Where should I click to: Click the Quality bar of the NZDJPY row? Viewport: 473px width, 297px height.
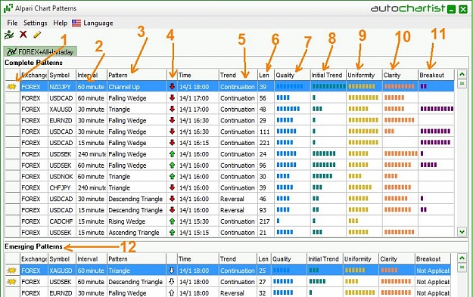point(290,86)
